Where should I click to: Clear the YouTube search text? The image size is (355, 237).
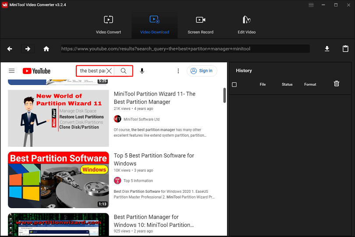pyautogui.click(x=109, y=71)
